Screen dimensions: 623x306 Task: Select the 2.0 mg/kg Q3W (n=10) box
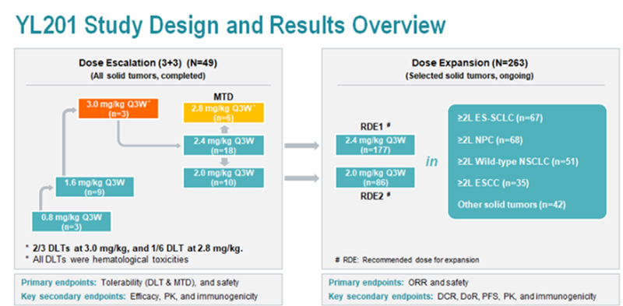(223, 178)
